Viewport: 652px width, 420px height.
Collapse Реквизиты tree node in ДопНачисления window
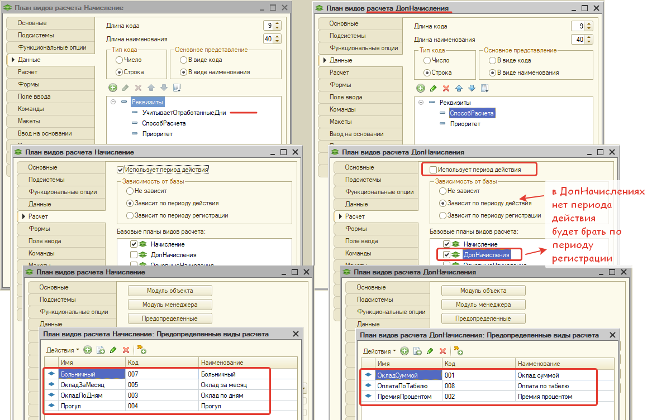(421, 102)
